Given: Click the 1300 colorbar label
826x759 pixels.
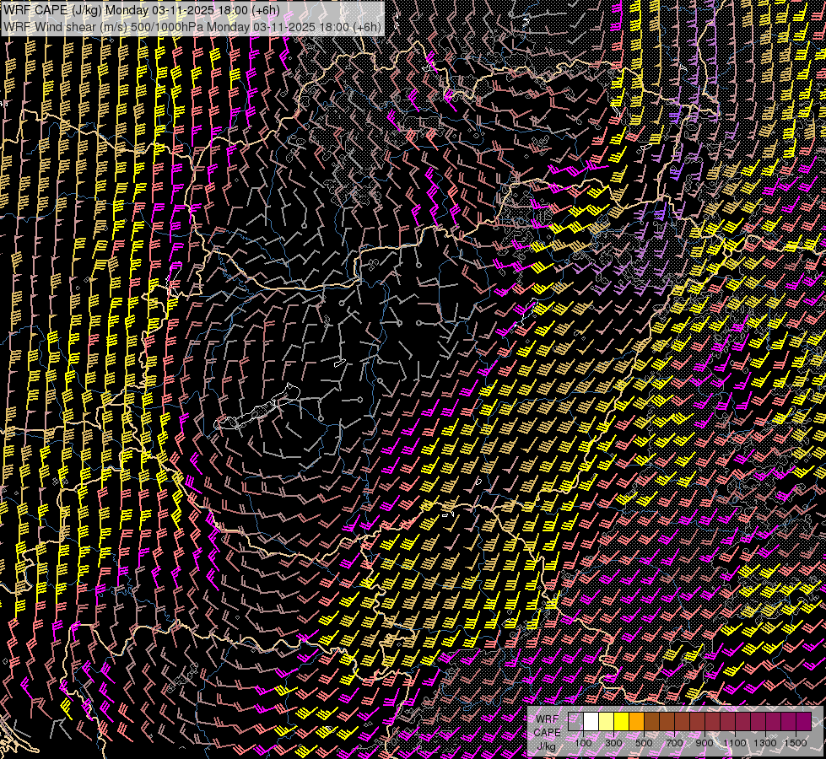Looking at the screenshot, I should pos(765,742).
